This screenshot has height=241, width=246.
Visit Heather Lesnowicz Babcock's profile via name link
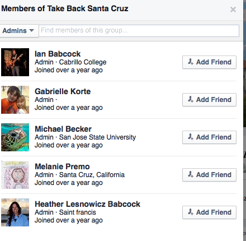87,204
